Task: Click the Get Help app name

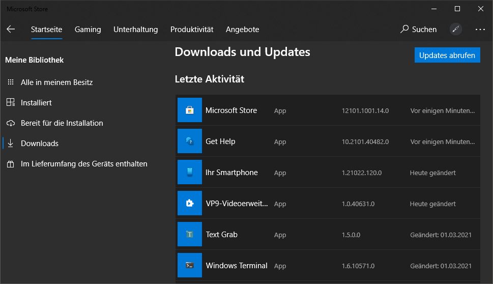Action: tap(220, 141)
